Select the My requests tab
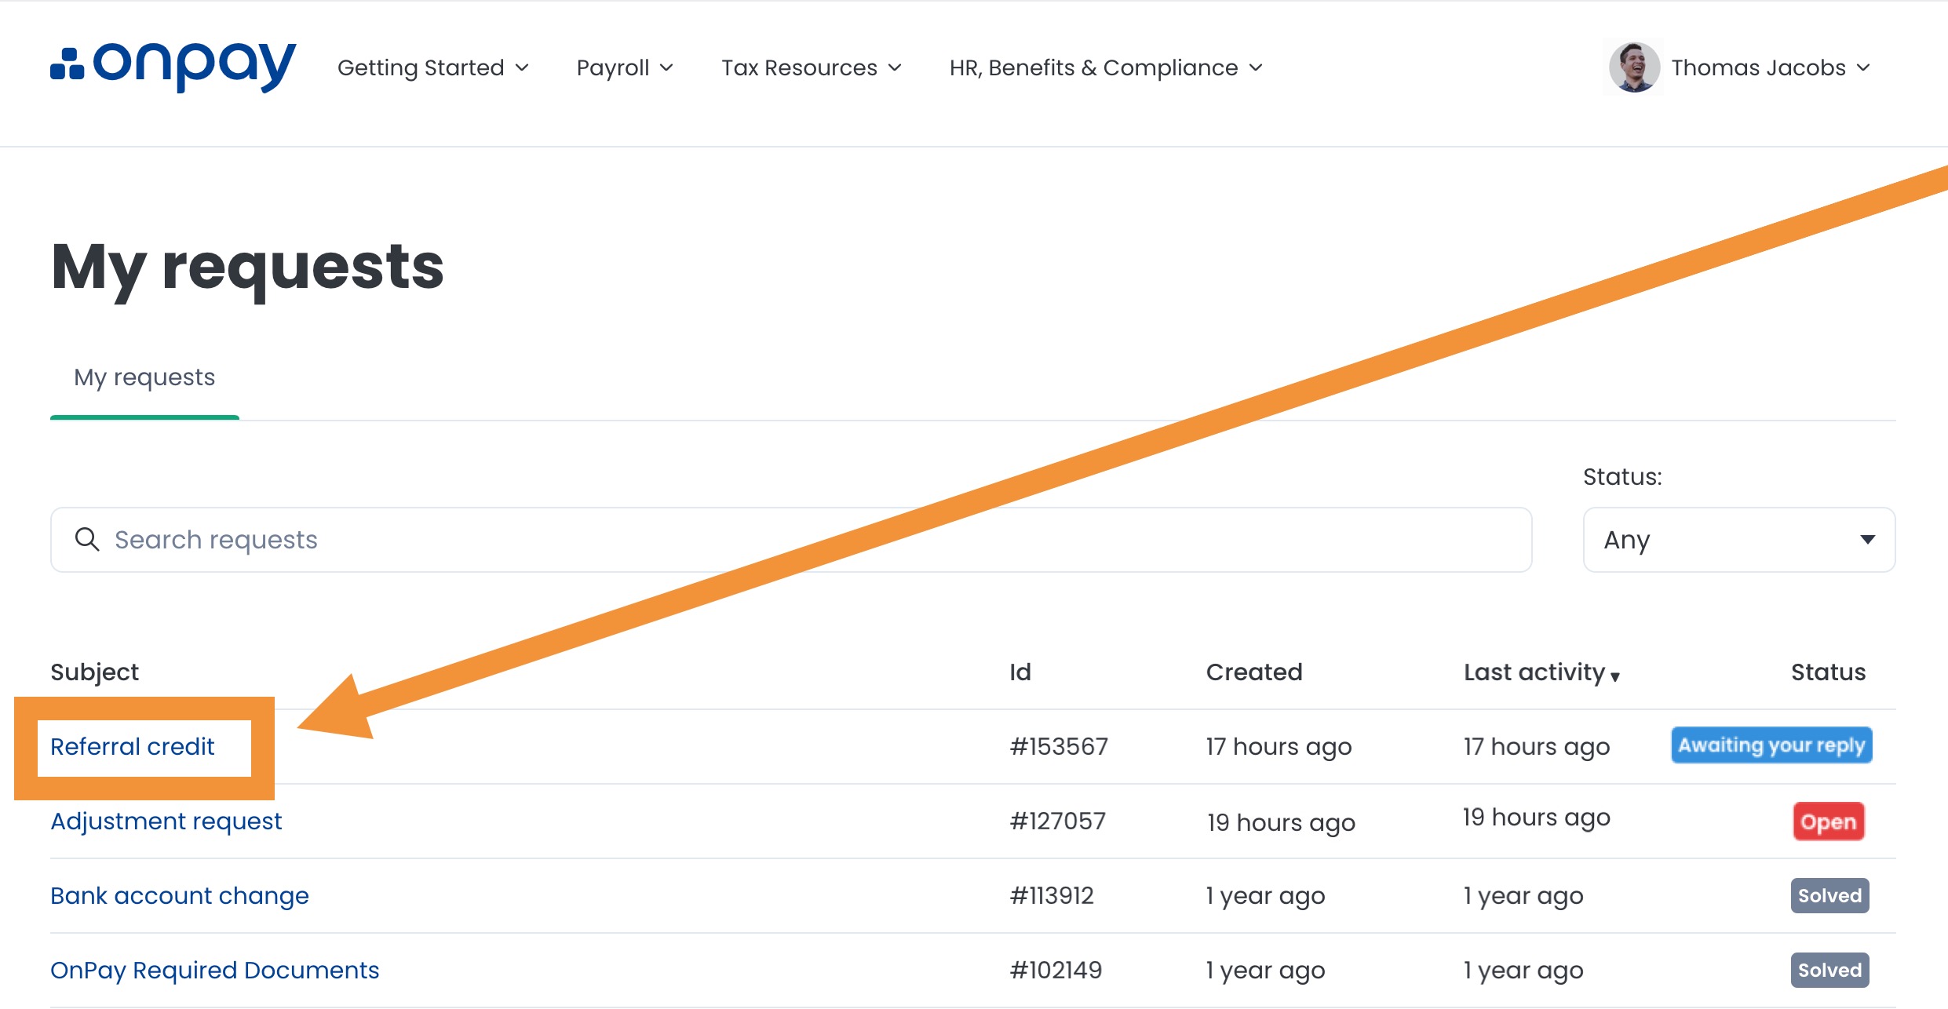This screenshot has height=1009, width=1948. pyautogui.click(x=144, y=377)
